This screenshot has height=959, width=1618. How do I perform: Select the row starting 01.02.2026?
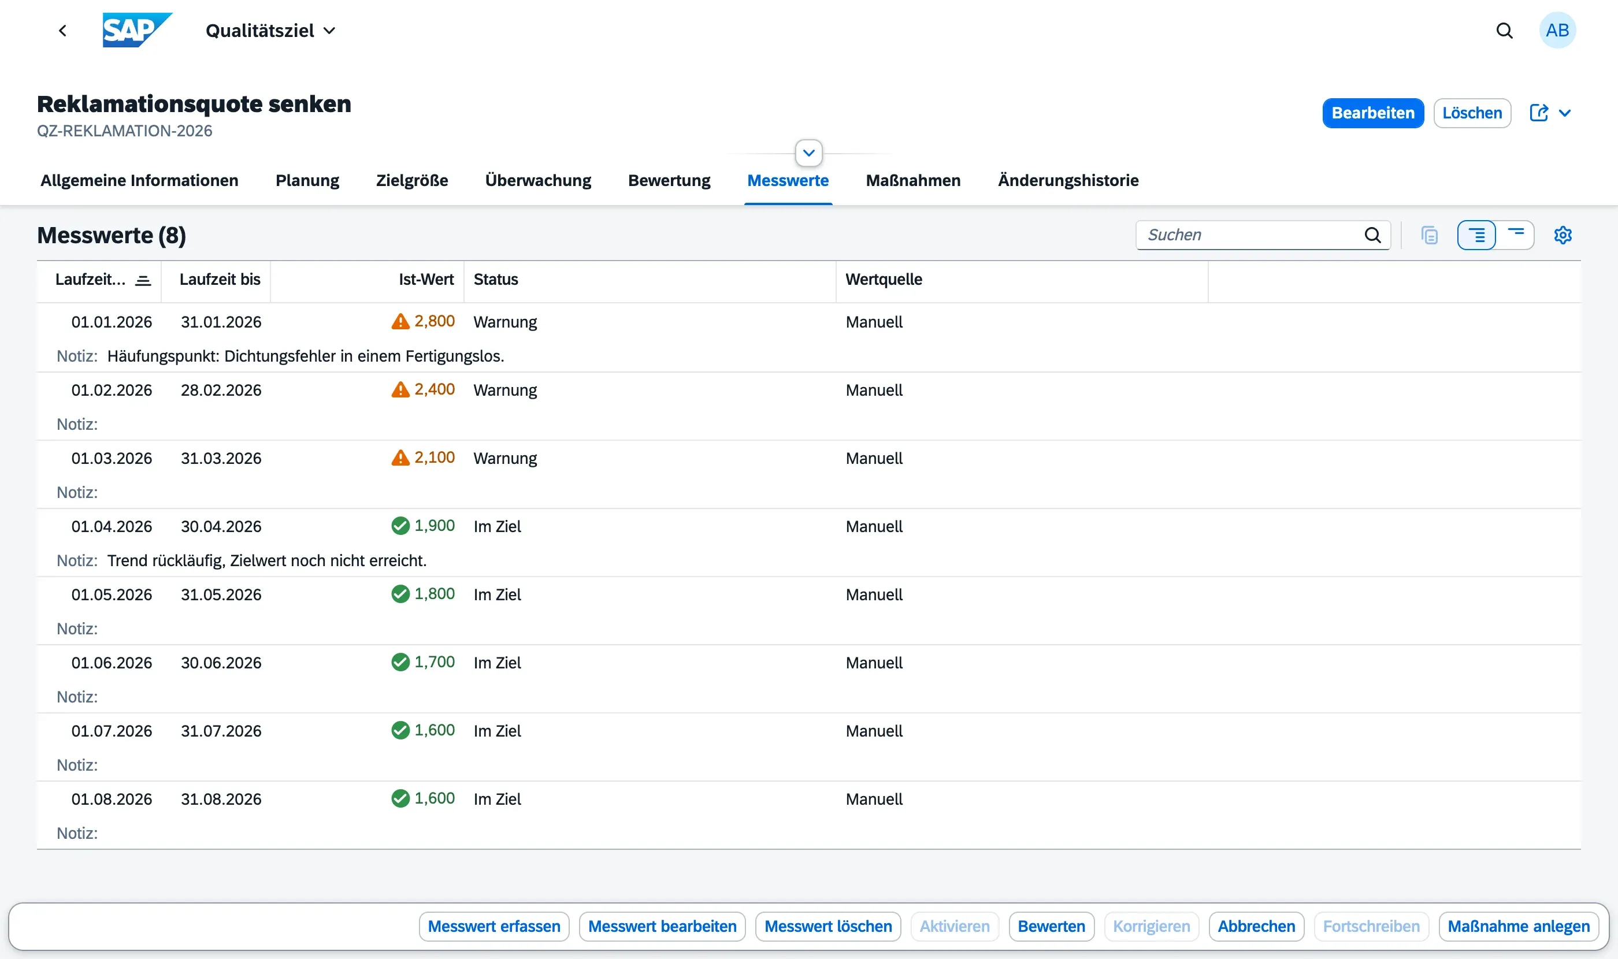click(808, 407)
